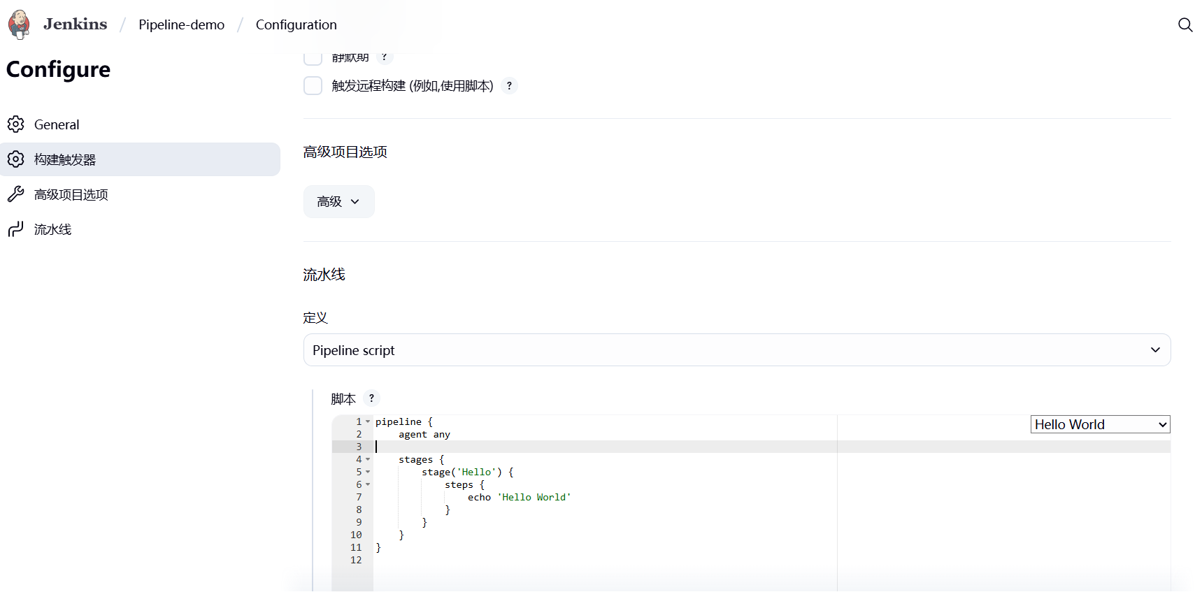Enable the 触发远程构建 checkbox

point(313,86)
